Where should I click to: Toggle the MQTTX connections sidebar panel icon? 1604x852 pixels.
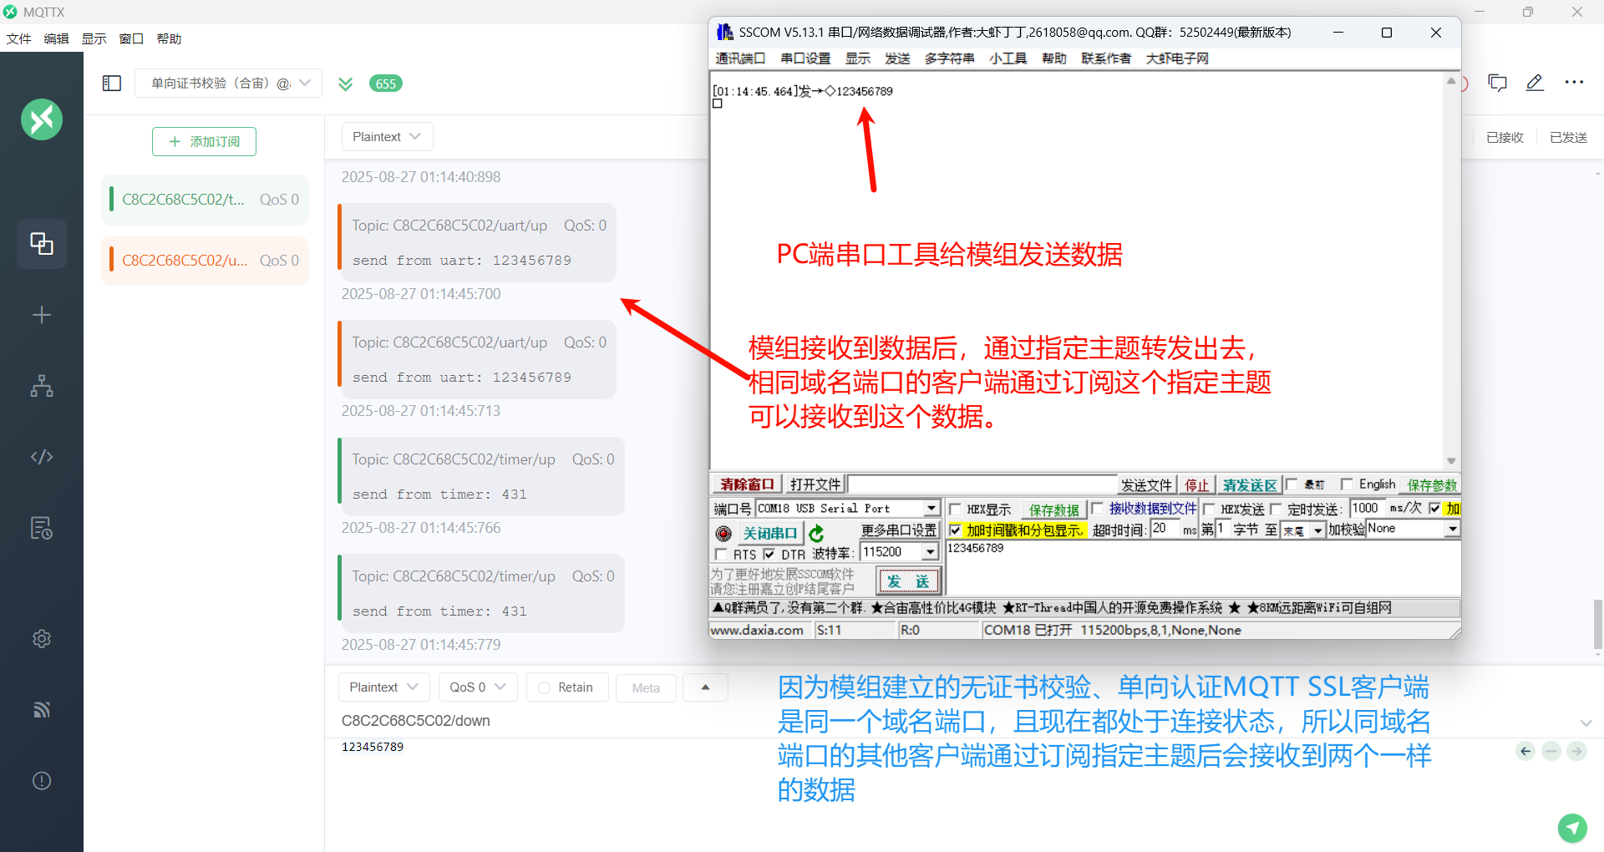[112, 84]
